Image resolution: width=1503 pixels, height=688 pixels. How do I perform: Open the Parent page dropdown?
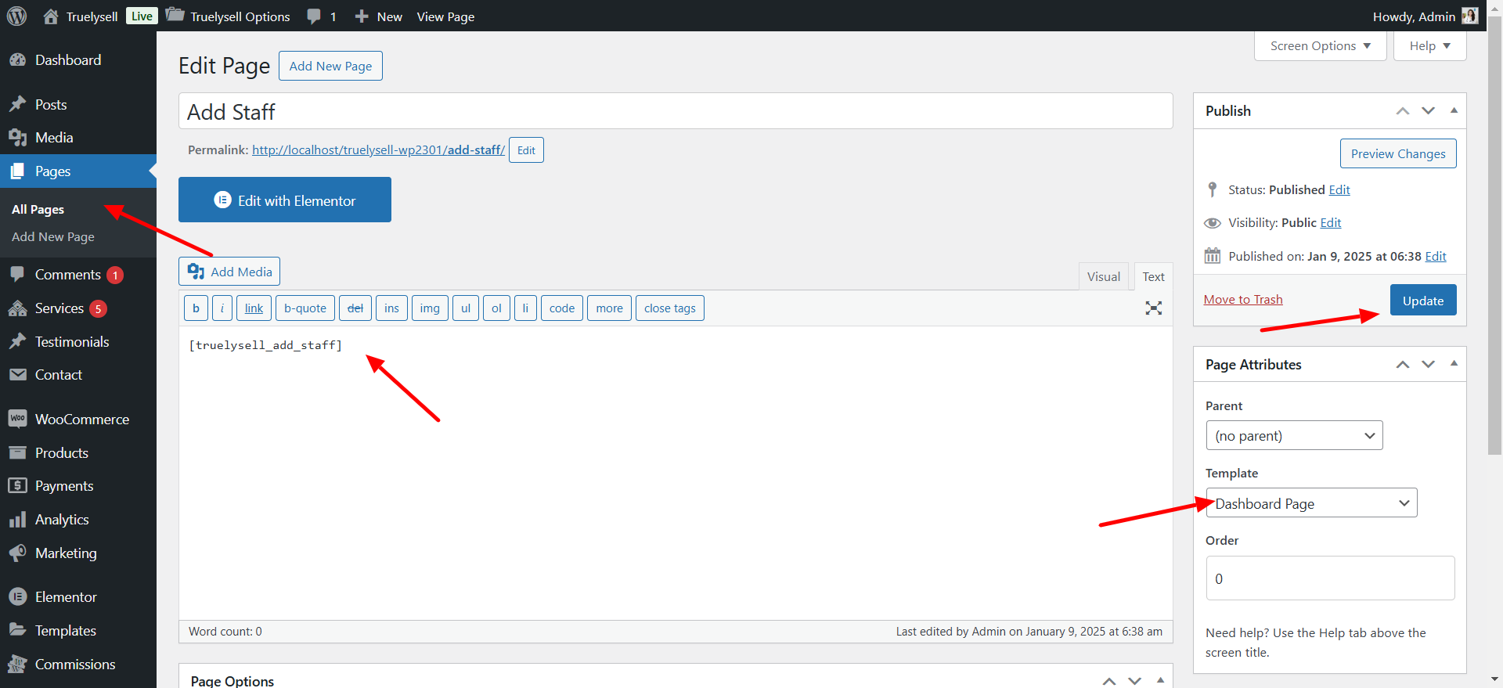pos(1294,436)
